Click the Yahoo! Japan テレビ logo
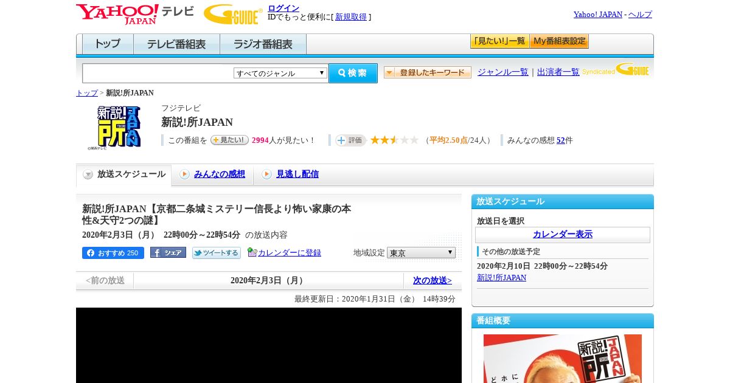Image resolution: width=730 pixels, height=383 pixels. point(134,14)
